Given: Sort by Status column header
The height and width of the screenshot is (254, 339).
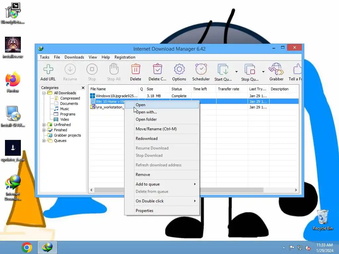Looking at the screenshot, I should click(180, 89).
